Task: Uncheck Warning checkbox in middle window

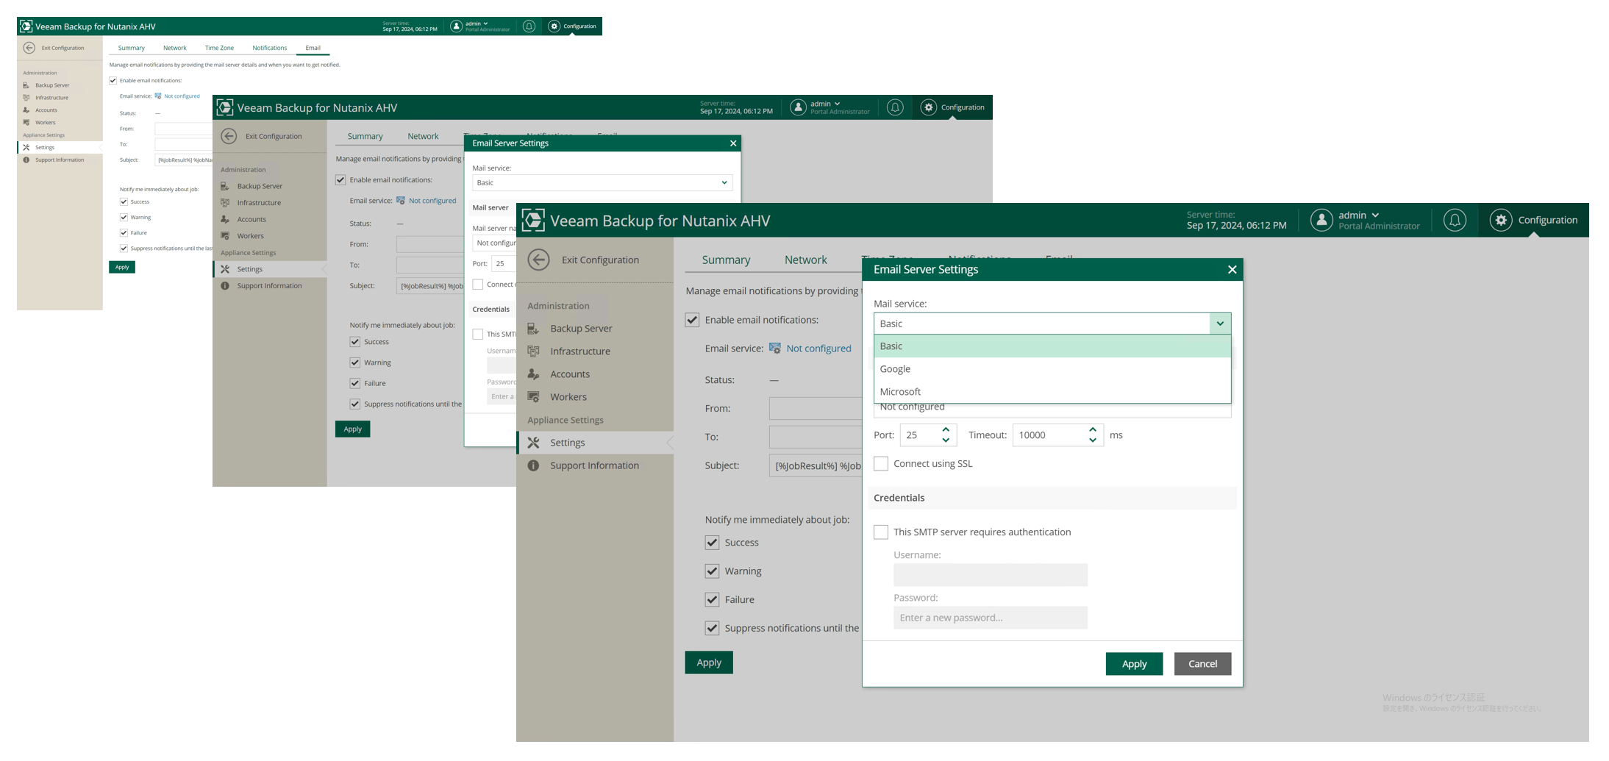Action: [355, 362]
